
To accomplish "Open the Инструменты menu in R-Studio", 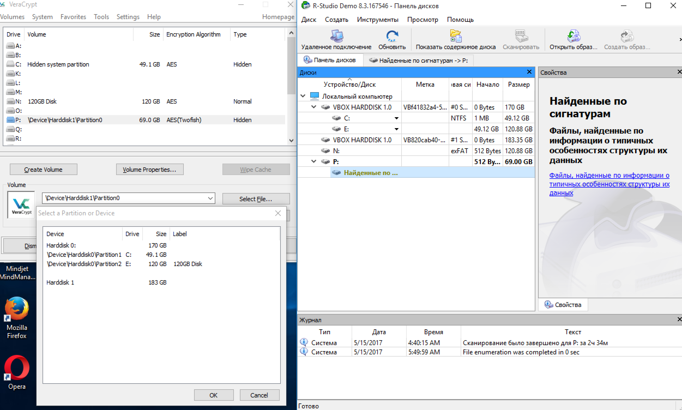I will tap(377, 20).
